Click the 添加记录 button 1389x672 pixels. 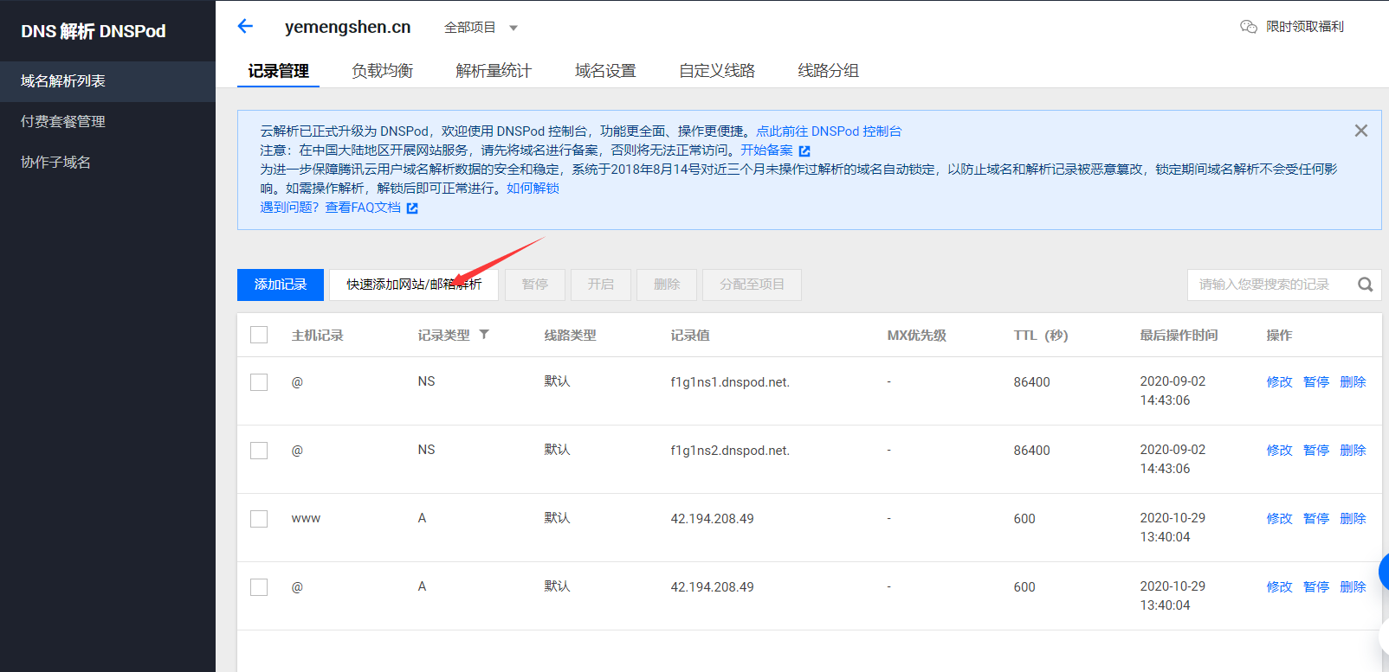pyautogui.click(x=281, y=285)
